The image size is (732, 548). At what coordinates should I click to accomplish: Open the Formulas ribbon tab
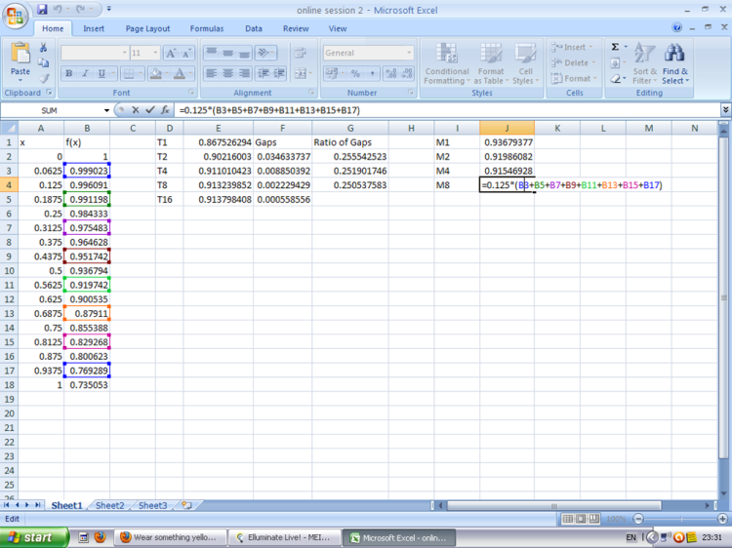(x=207, y=28)
